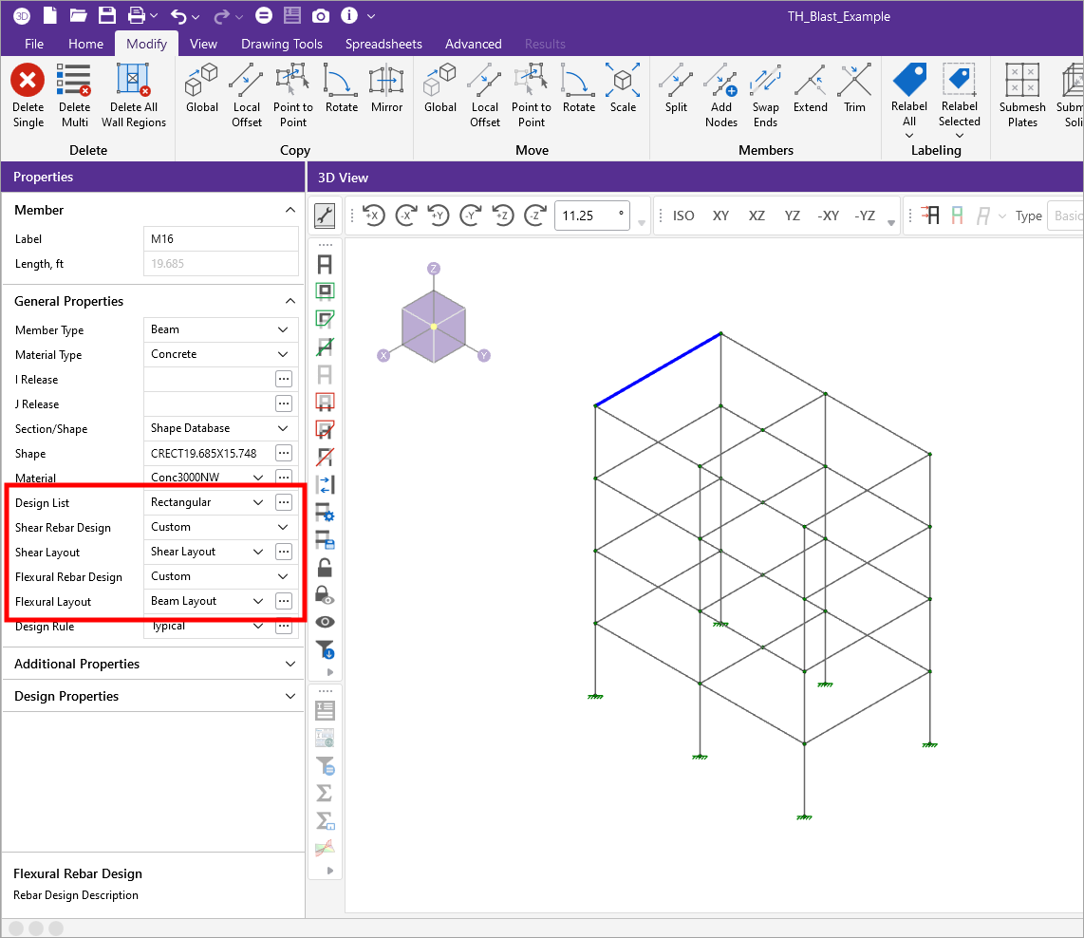Screen dimensions: 1084x938
Task: Switch to the Drawing Tools tab
Action: click(x=281, y=44)
